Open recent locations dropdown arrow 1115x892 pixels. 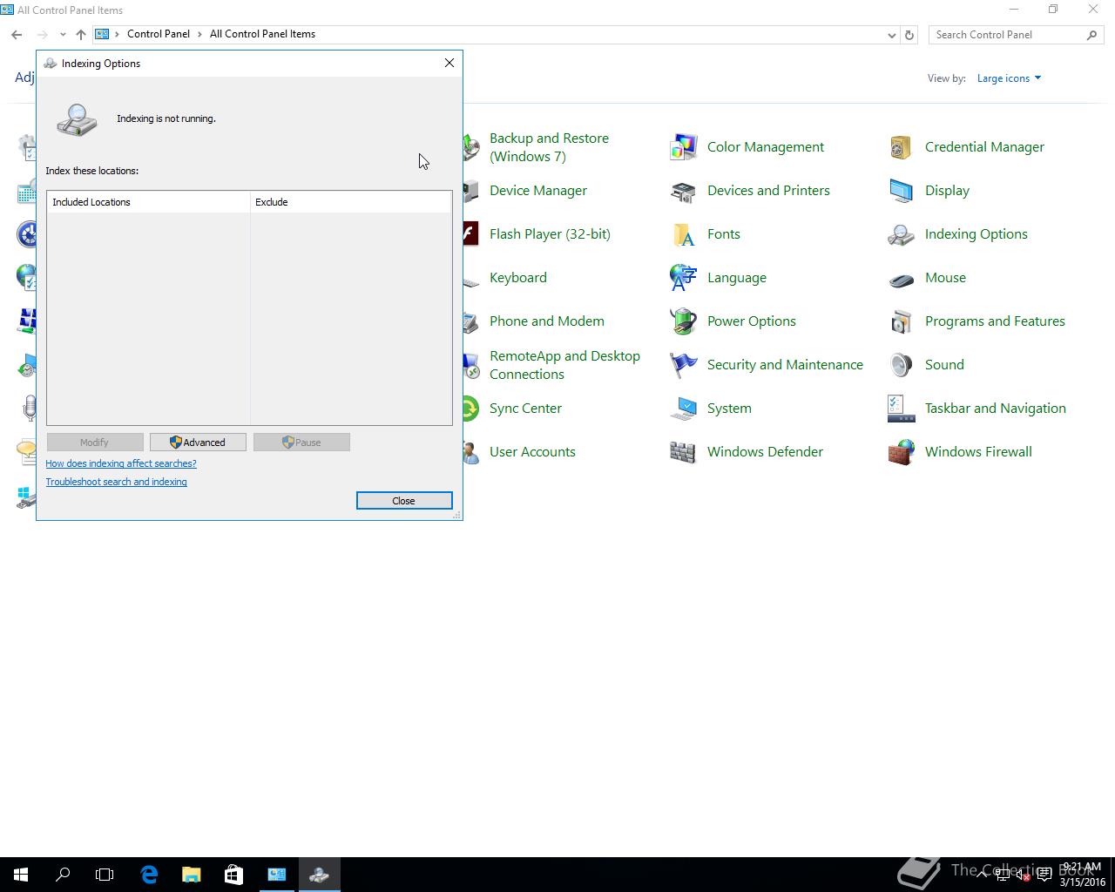[x=63, y=35]
